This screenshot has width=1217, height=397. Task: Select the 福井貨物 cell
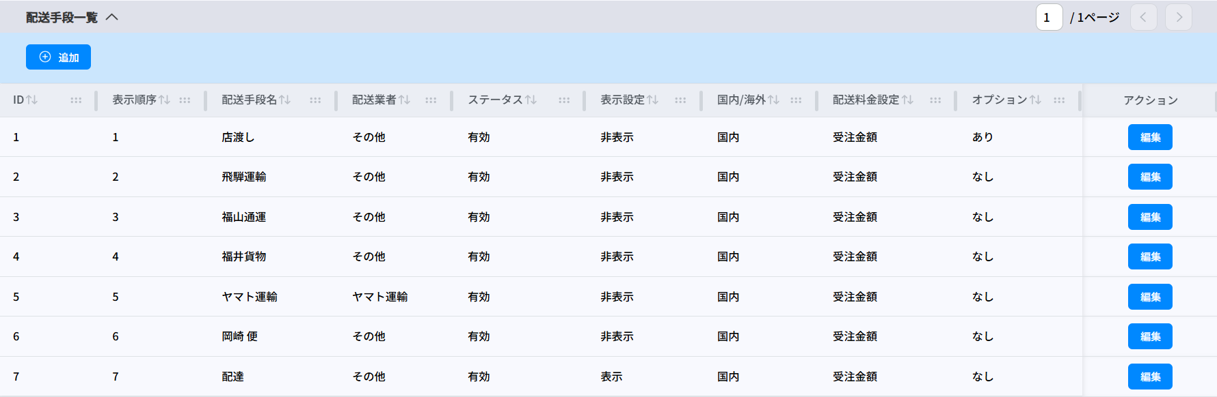tap(244, 256)
